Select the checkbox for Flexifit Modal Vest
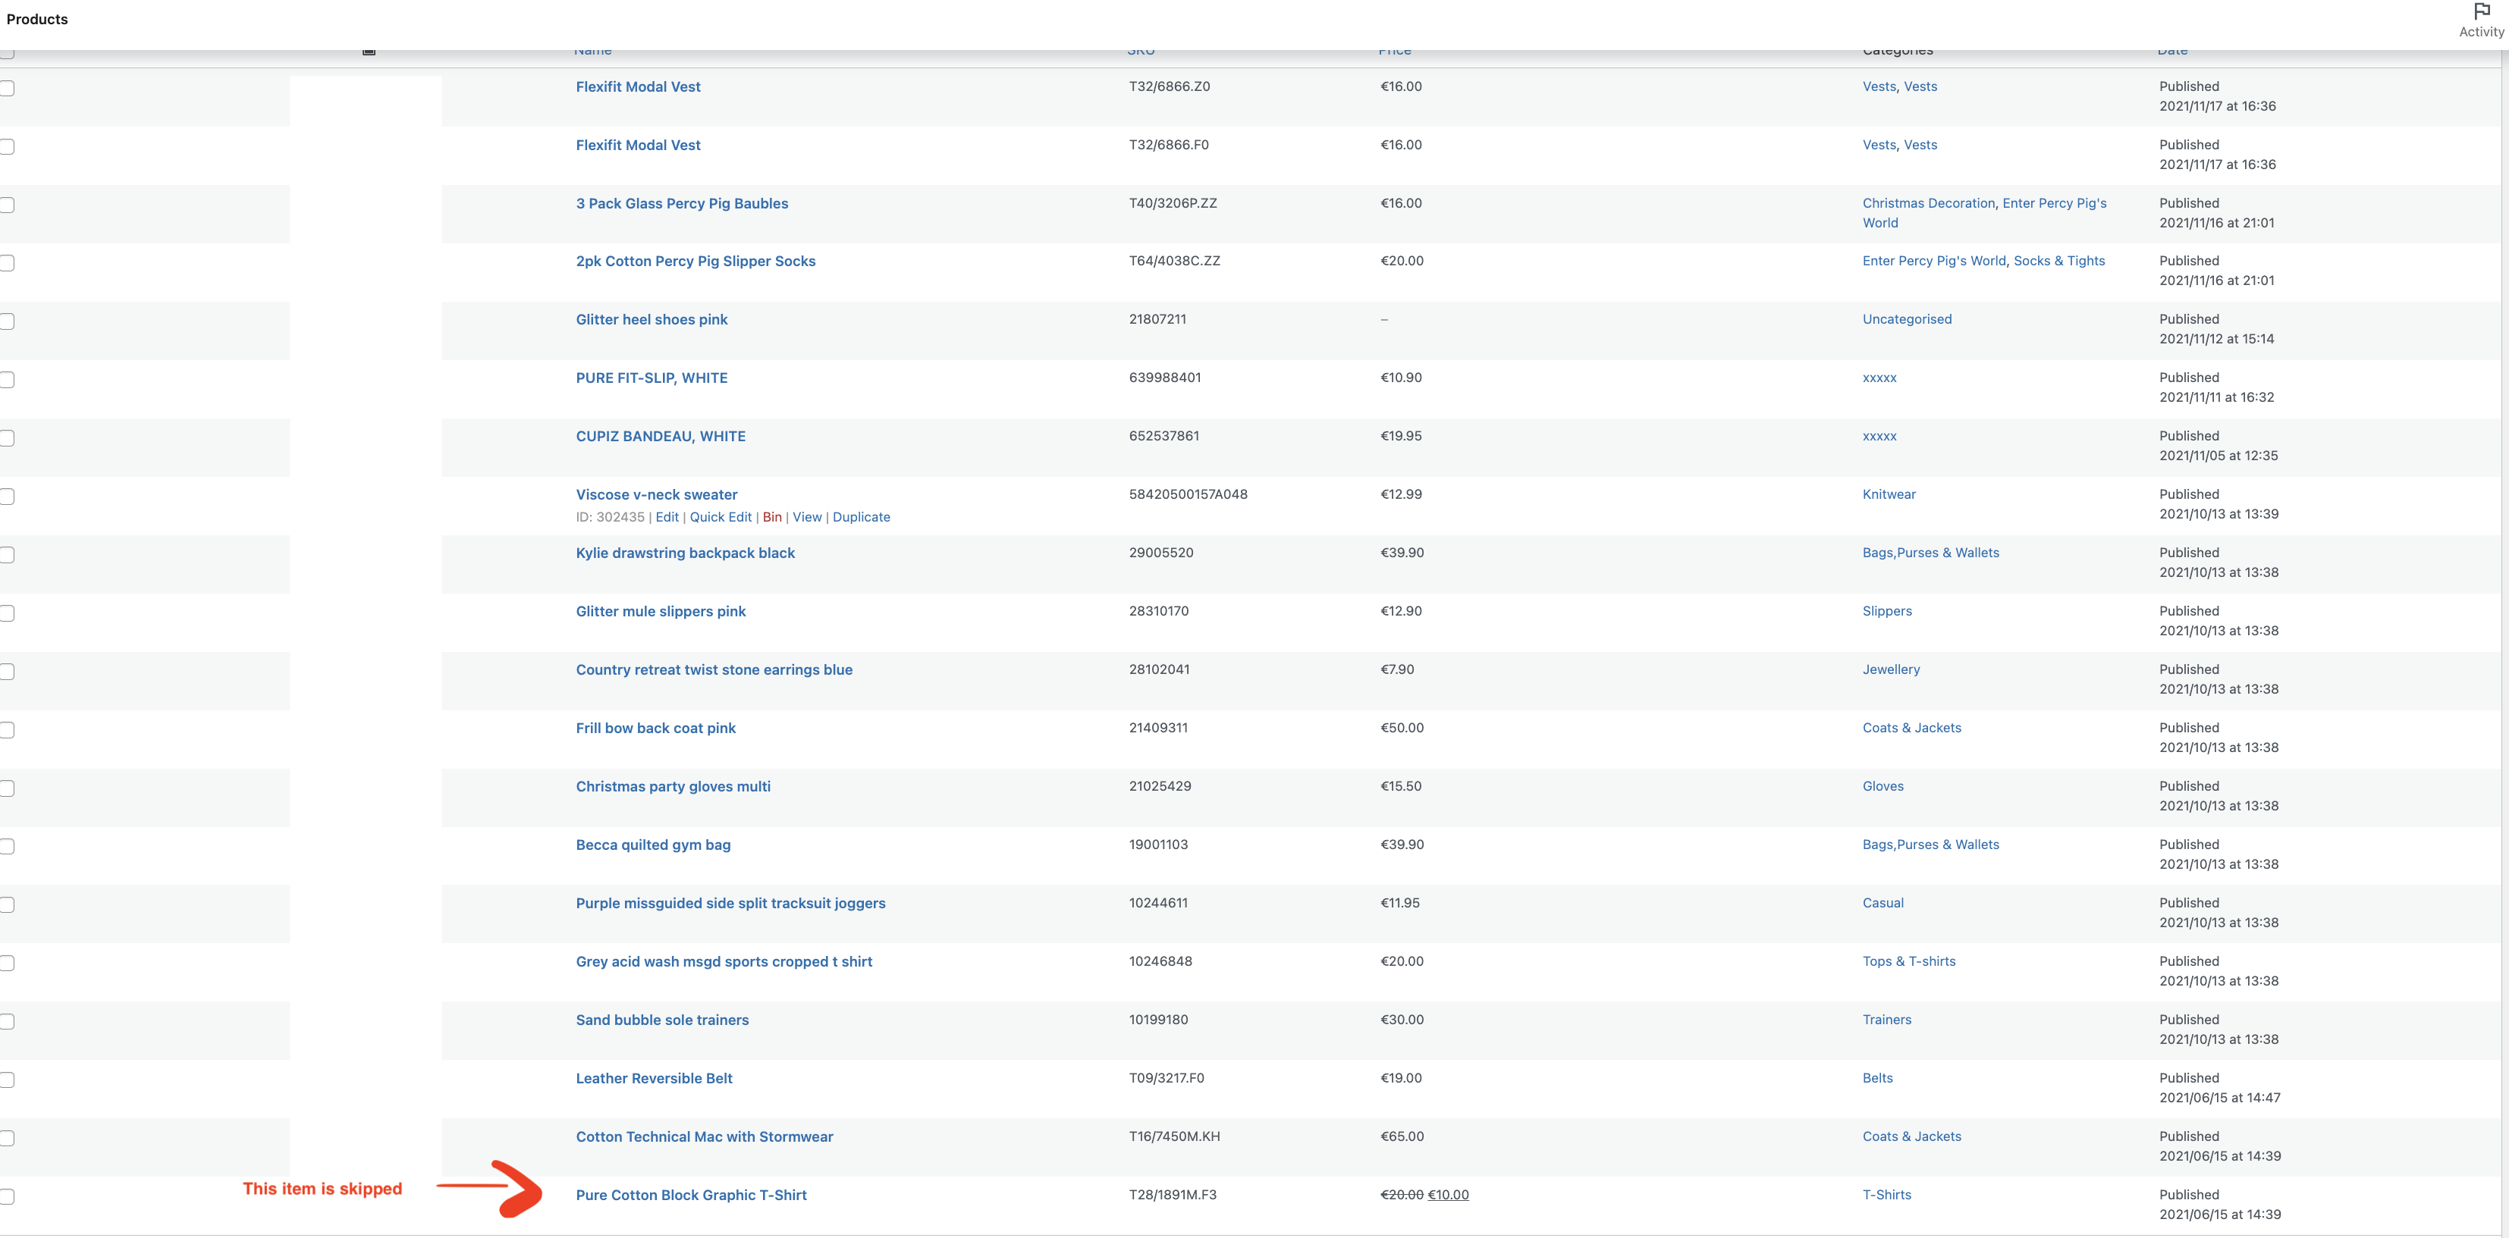Viewport: 2509px width, 1238px height. click(6, 89)
